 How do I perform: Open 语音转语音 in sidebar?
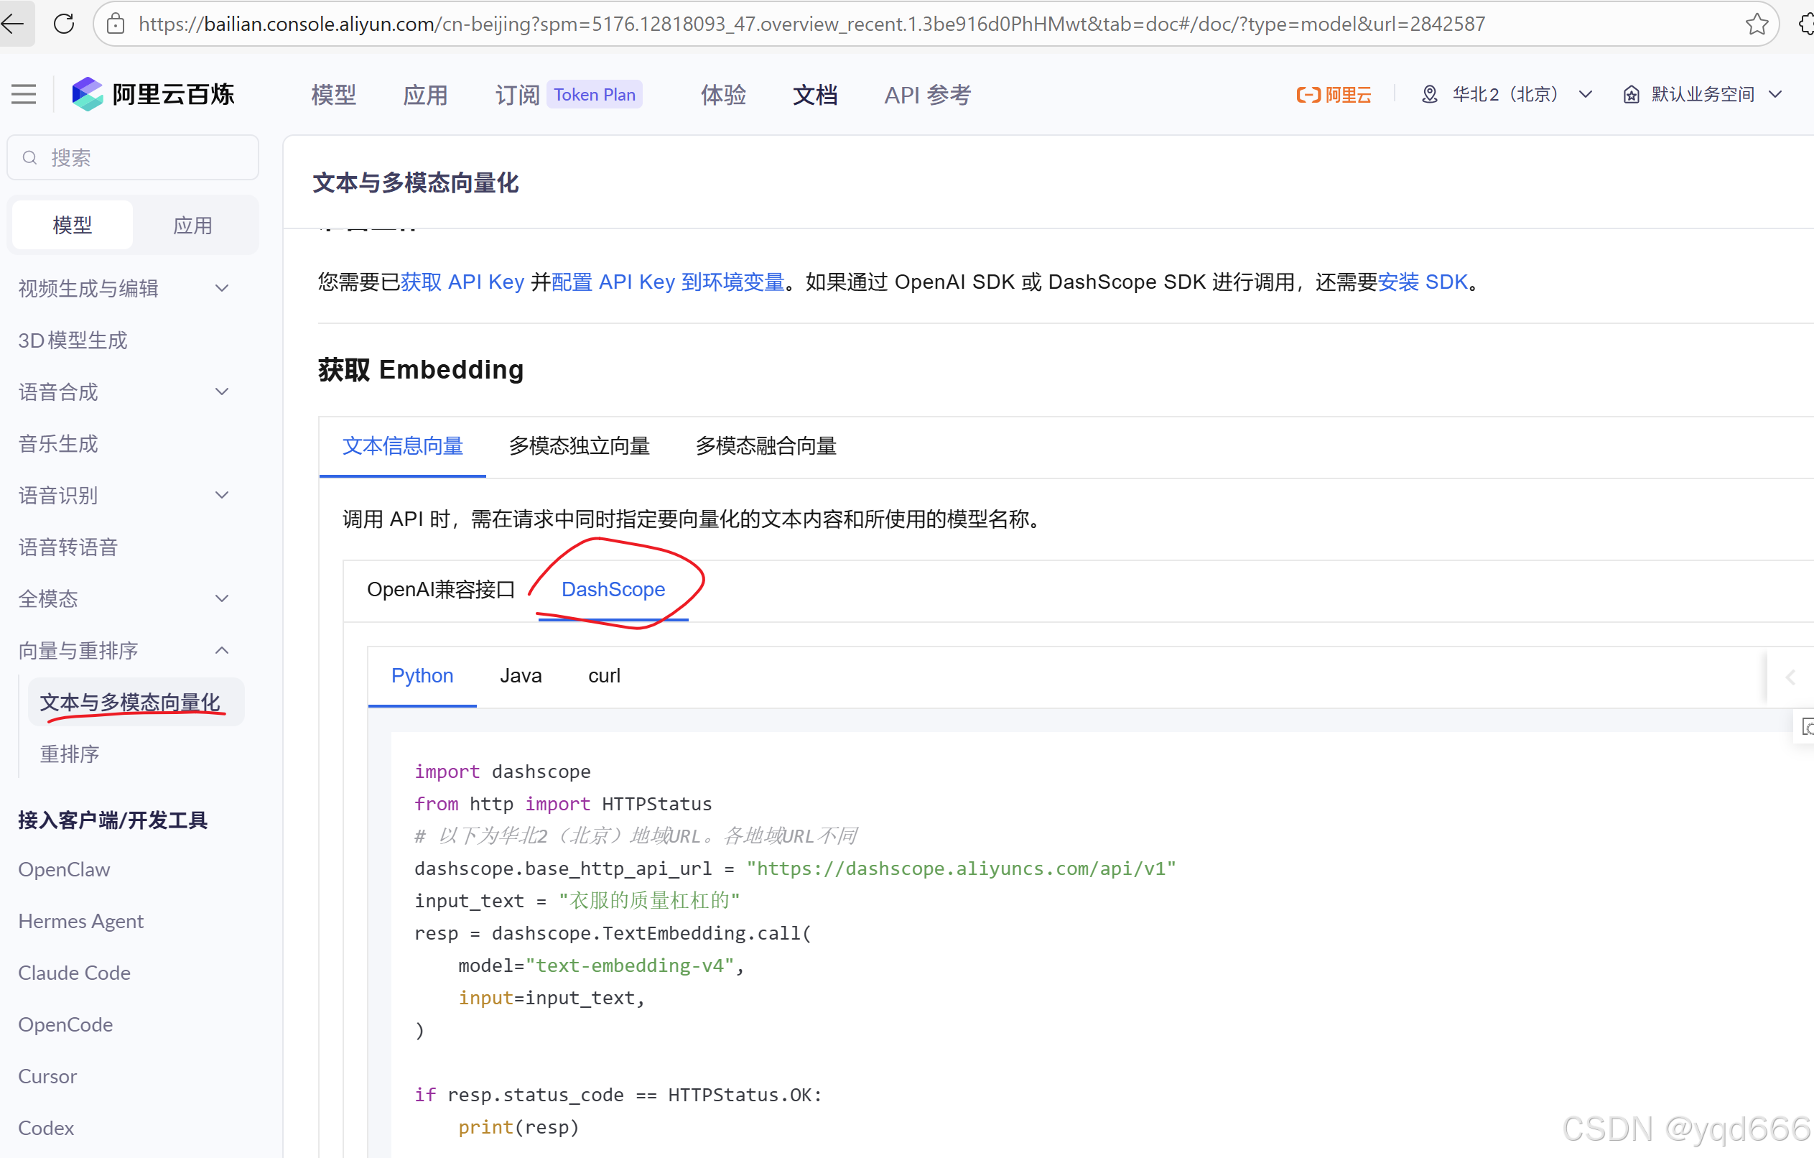pos(68,546)
